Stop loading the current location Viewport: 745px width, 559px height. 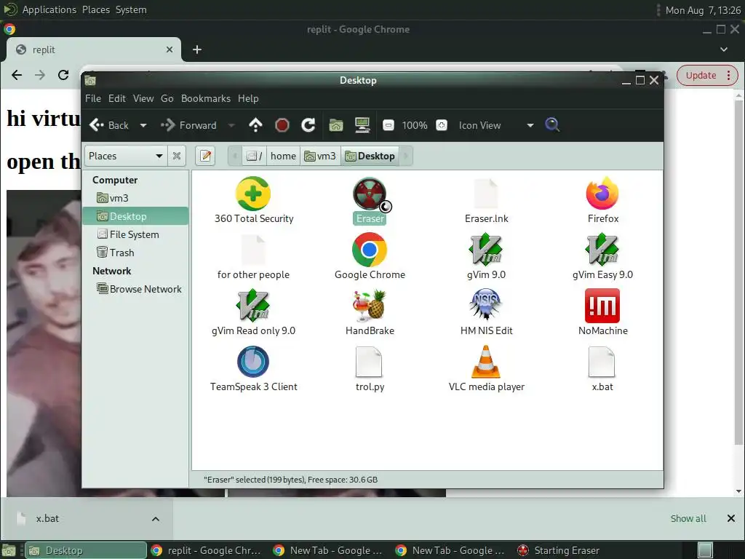[x=282, y=125]
